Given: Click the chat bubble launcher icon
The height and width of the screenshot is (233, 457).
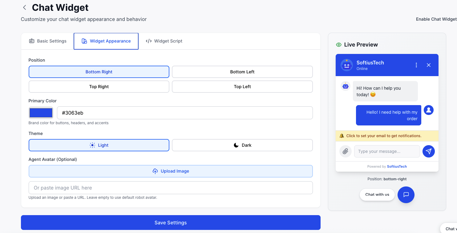Looking at the screenshot, I should point(406,194).
